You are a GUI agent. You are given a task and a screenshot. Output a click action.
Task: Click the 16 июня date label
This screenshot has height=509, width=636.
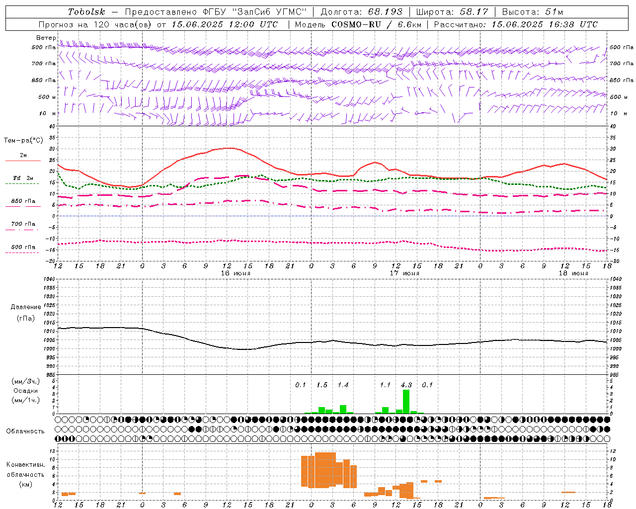(236, 273)
